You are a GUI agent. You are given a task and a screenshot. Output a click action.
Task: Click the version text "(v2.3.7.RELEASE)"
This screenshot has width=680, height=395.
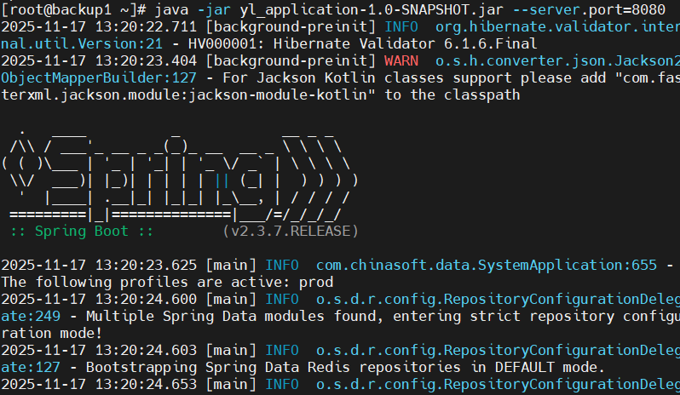point(291,231)
